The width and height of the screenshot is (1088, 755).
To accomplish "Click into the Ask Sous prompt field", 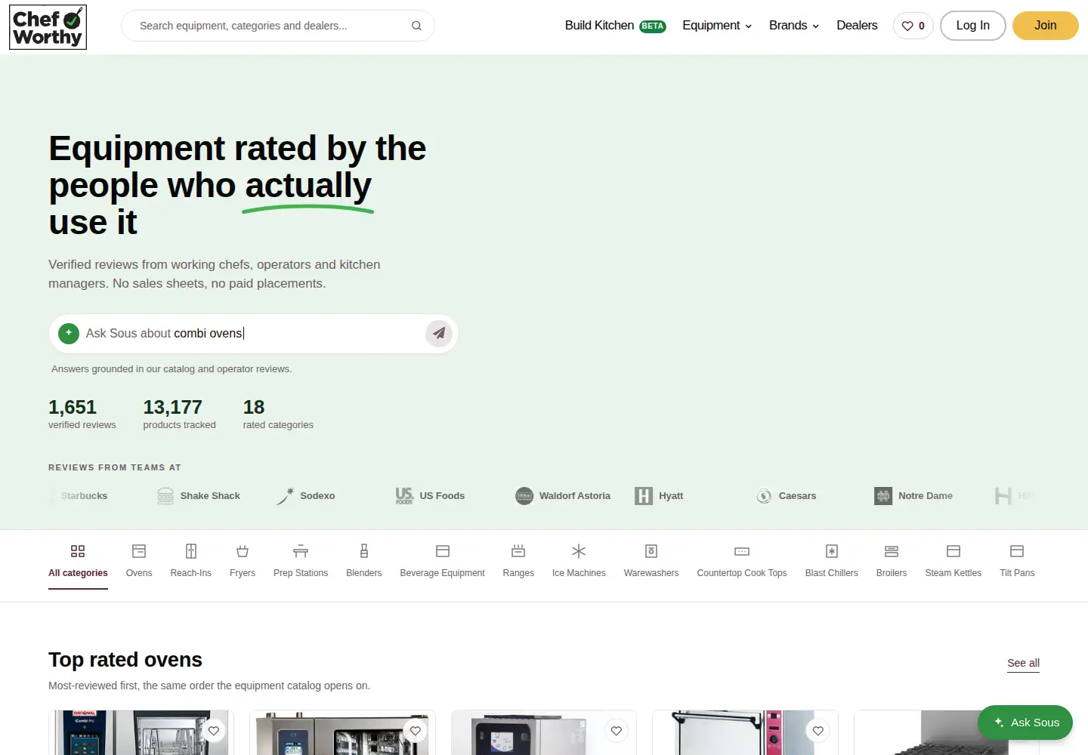I will click(254, 333).
